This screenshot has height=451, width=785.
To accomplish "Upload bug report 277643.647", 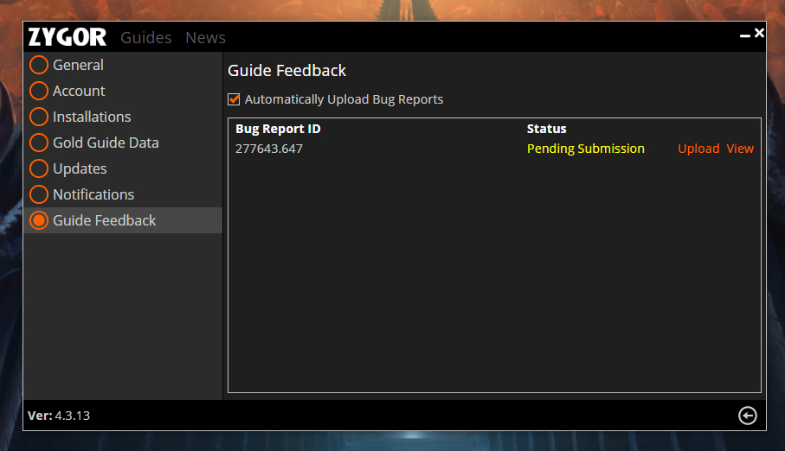I will (x=698, y=149).
